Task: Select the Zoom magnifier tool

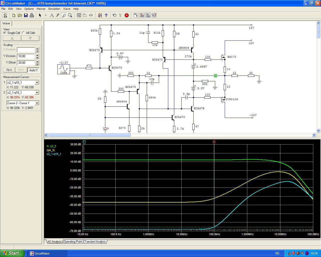Action: (x=70, y=15)
